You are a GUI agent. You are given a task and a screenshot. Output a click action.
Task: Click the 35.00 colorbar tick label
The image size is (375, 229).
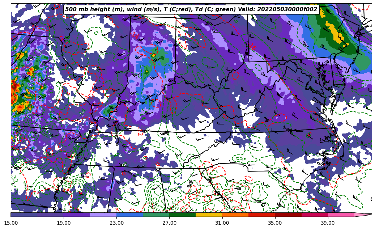pyautogui.click(x=275, y=223)
